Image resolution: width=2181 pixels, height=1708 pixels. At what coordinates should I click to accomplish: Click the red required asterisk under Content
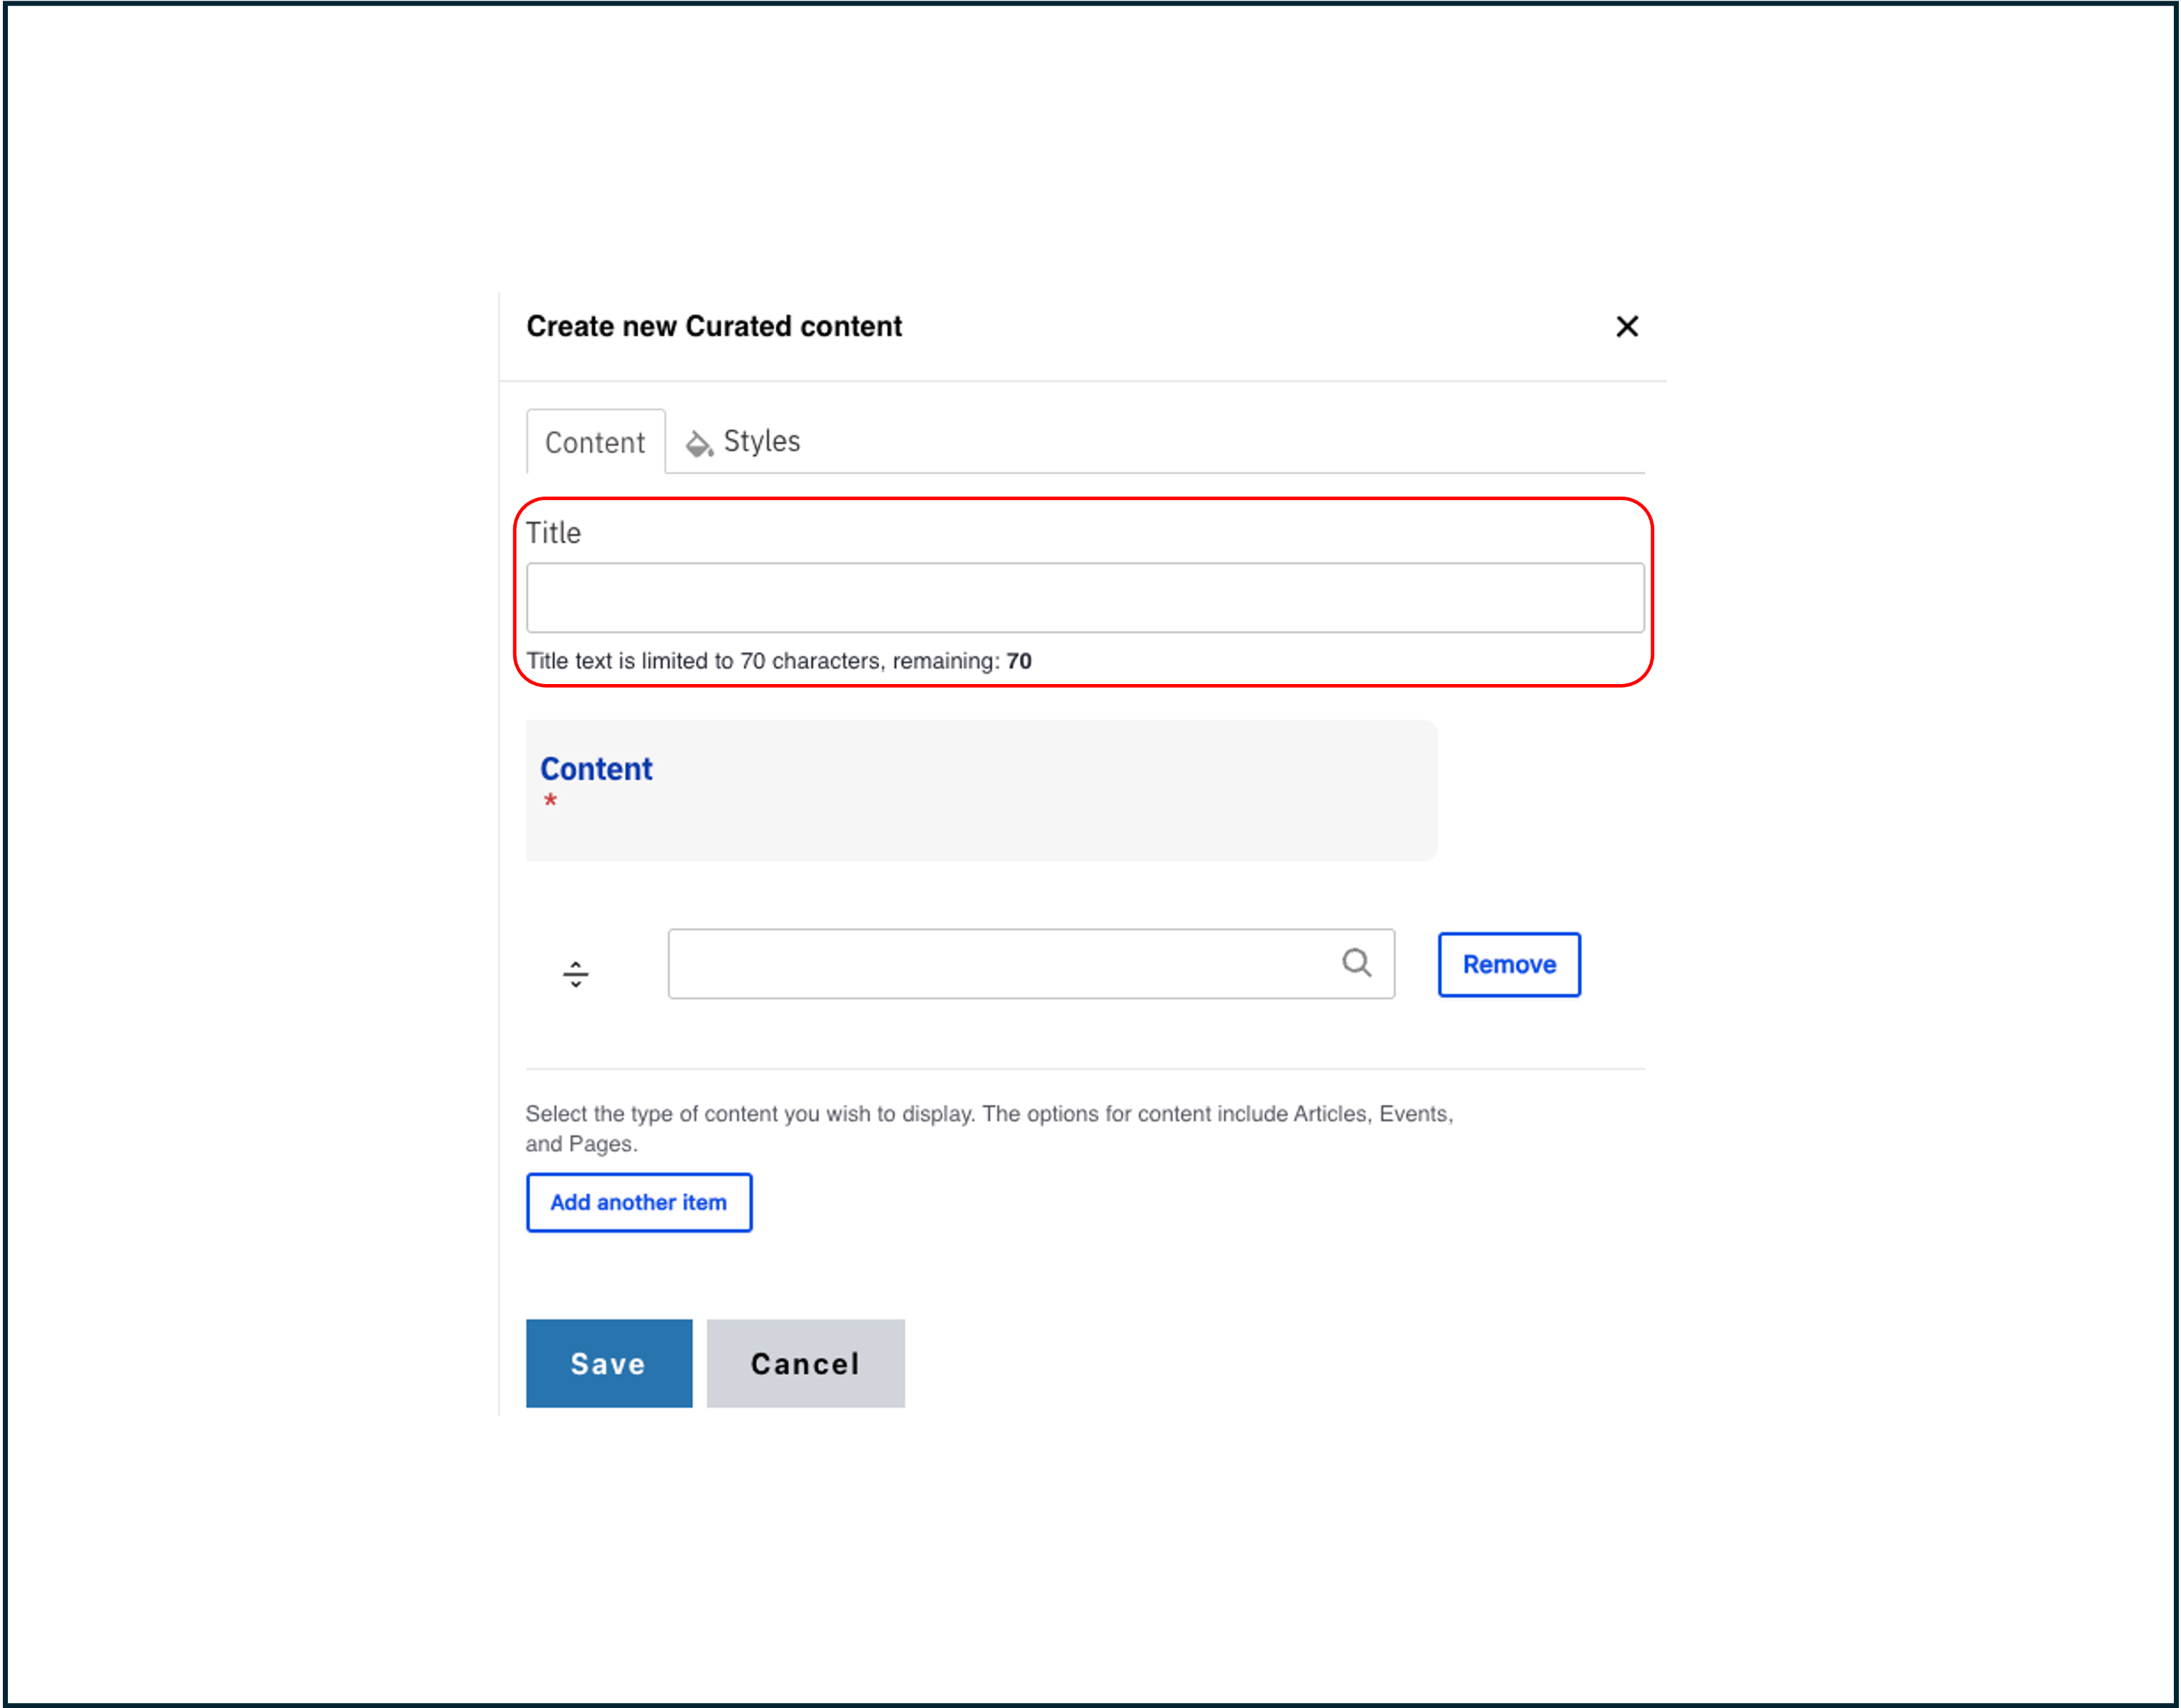click(550, 800)
